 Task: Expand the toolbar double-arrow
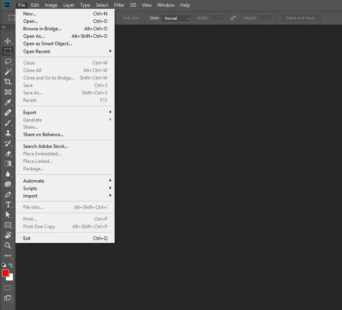pyautogui.click(x=4, y=27)
